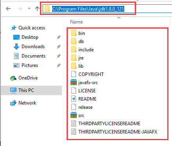The width and height of the screenshot is (172, 146).
Task: Click the This PC computer icon
Action: pos(13,90)
